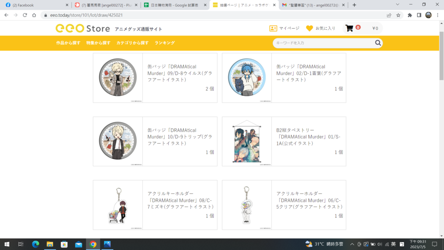Open 特集から探す menu
444x250 pixels.
pos(98,43)
